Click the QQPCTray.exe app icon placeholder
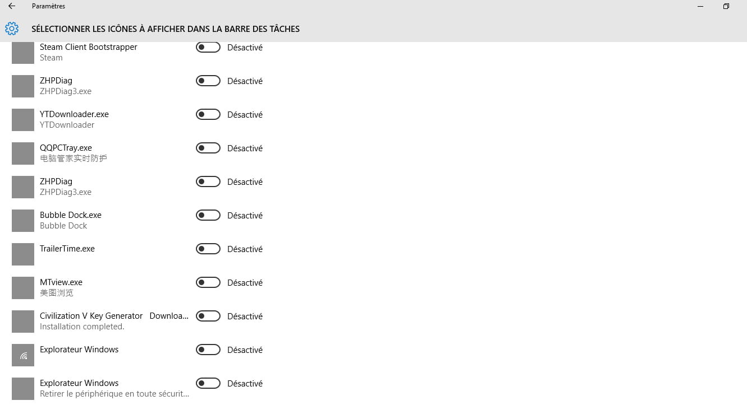 coord(23,153)
